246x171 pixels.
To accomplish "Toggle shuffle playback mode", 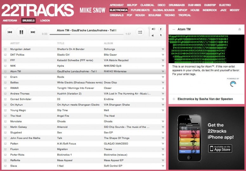I will (x=140, y=32).
